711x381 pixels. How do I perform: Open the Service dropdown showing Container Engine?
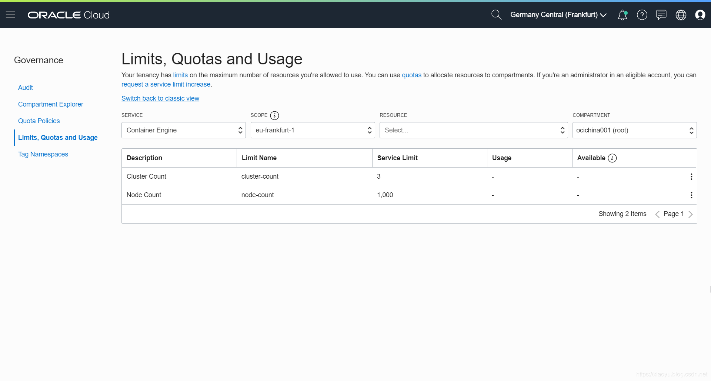tap(184, 130)
